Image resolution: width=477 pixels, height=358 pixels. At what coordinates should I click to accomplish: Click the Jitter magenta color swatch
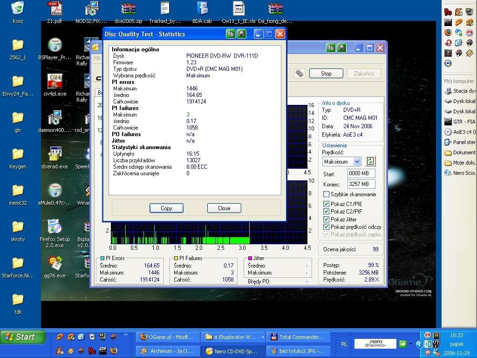coord(250,258)
